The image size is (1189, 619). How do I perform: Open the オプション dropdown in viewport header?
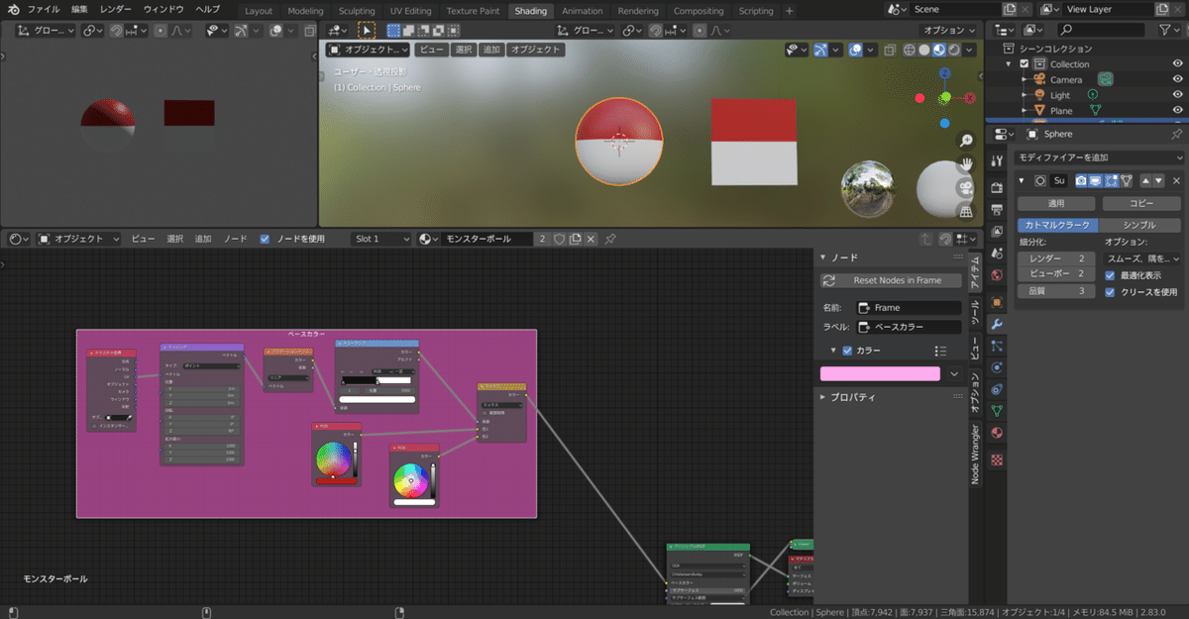point(949,31)
